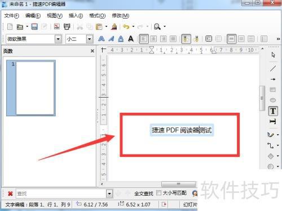Screen dimensions: 282x211
Task: Click the Paste clipboard icon
Action: click(99, 27)
